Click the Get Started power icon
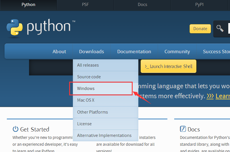 point(16,129)
